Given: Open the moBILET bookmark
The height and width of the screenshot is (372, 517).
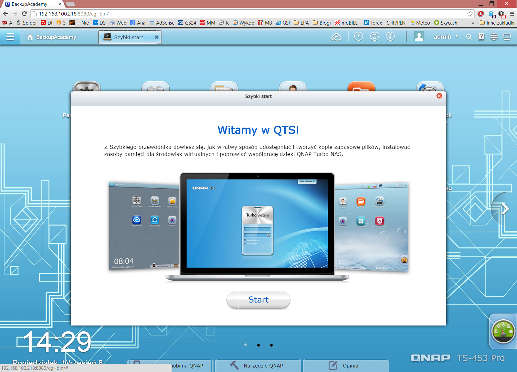Looking at the screenshot, I should (347, 23).
